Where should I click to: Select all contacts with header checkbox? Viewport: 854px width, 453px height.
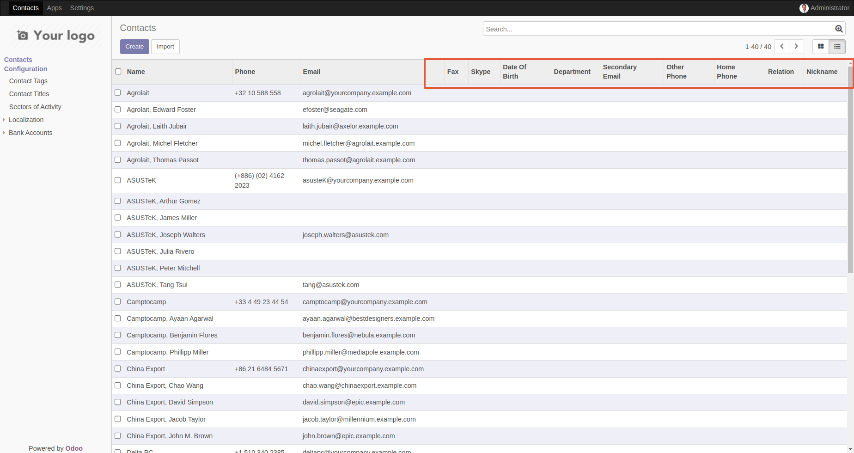click(118, 72)
